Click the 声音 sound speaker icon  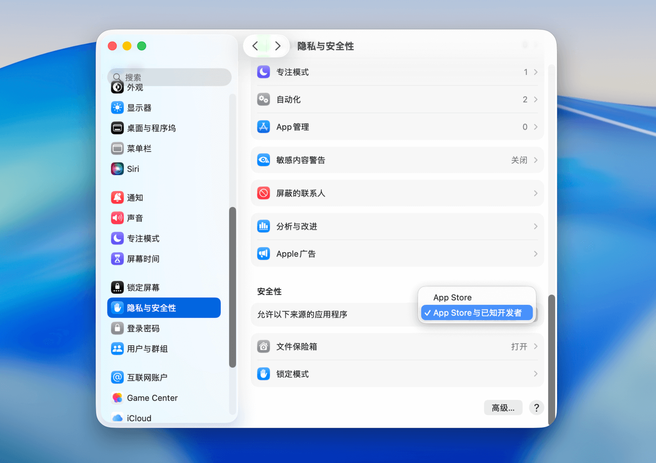tap(117, 218)
